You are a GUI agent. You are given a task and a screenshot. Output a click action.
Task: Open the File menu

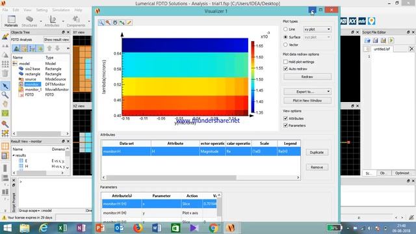coord(5,10)
